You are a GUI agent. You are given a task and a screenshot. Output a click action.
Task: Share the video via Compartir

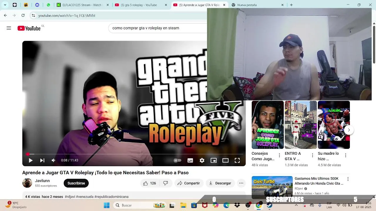[x=189, y=183]
